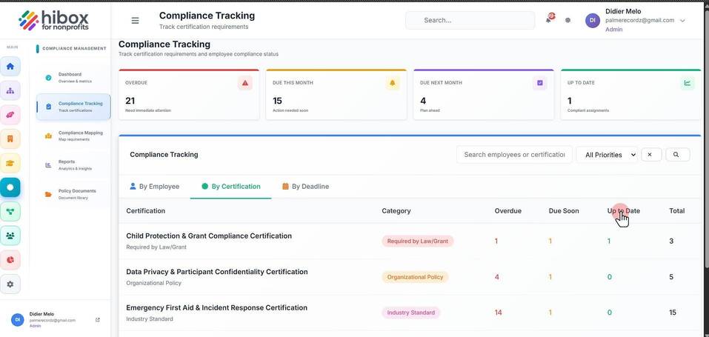The width and height of the screenshot is (709, 337).
Task: Click the Industry Standard category badge
Action: [x=410, y=313]
